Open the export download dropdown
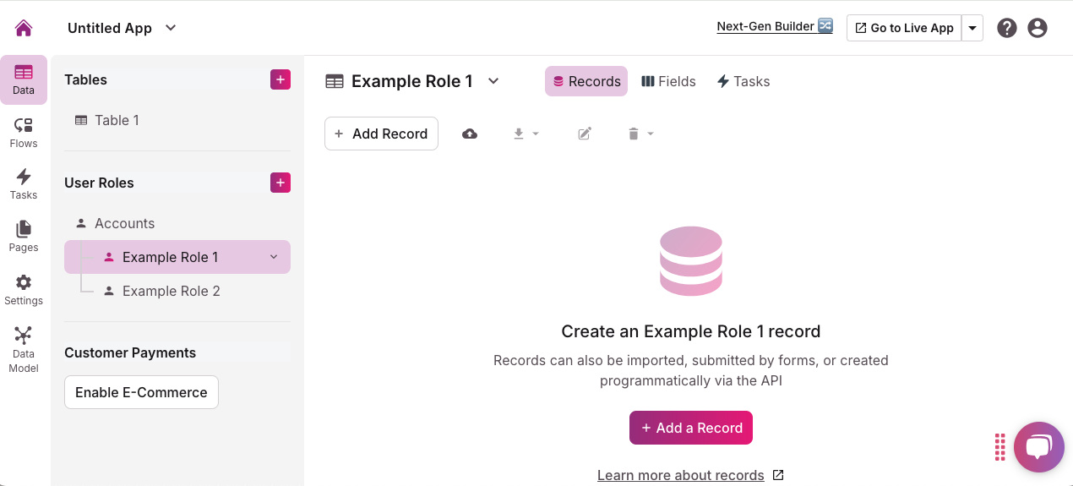 pos(526,134)
